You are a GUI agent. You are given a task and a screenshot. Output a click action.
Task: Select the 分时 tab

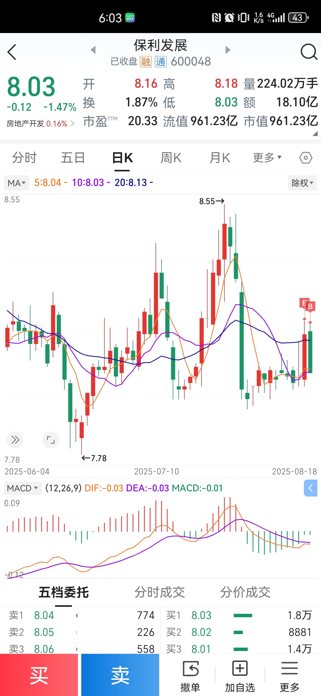click(24, 158)
